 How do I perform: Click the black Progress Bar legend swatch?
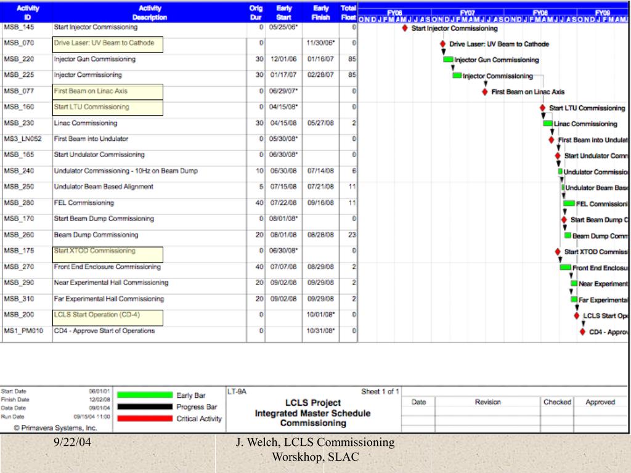(x=145, y=406)
